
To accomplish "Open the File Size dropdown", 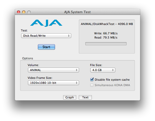I will pos(103,70).
